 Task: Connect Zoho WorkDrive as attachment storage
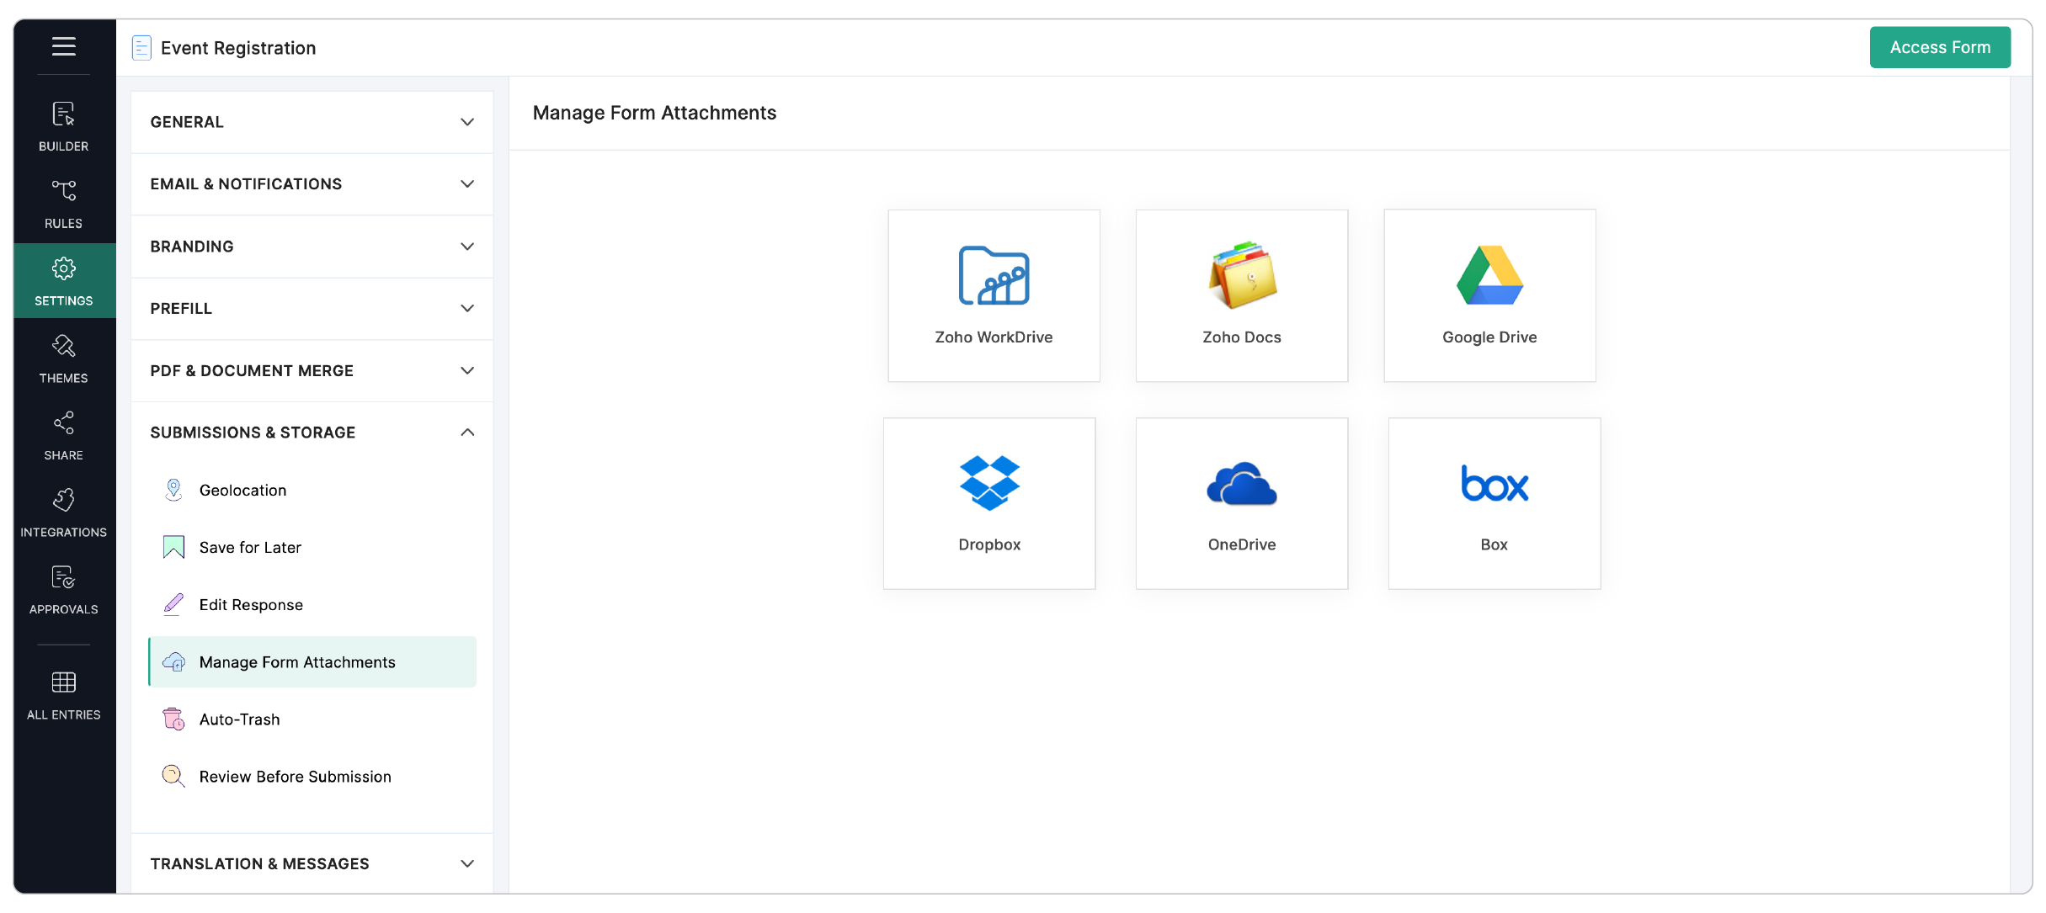tap(994, 295)
